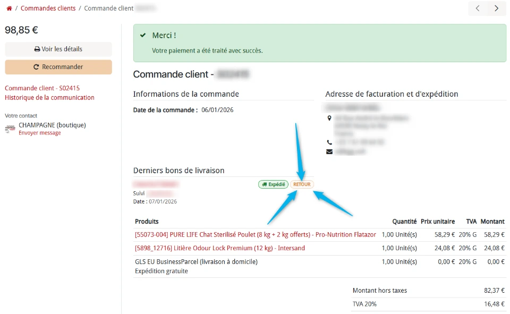This screenshot has height=314, width=510.
Task: Click the checkmark icon in the Merci banner
Action: 142,36
